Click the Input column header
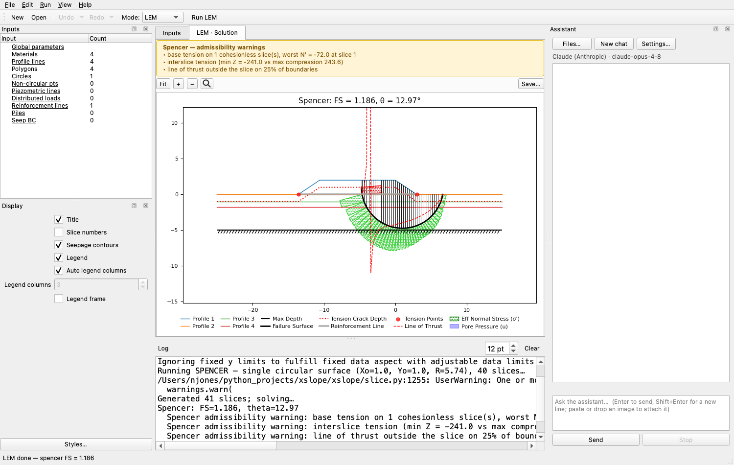 pos(44,38)
